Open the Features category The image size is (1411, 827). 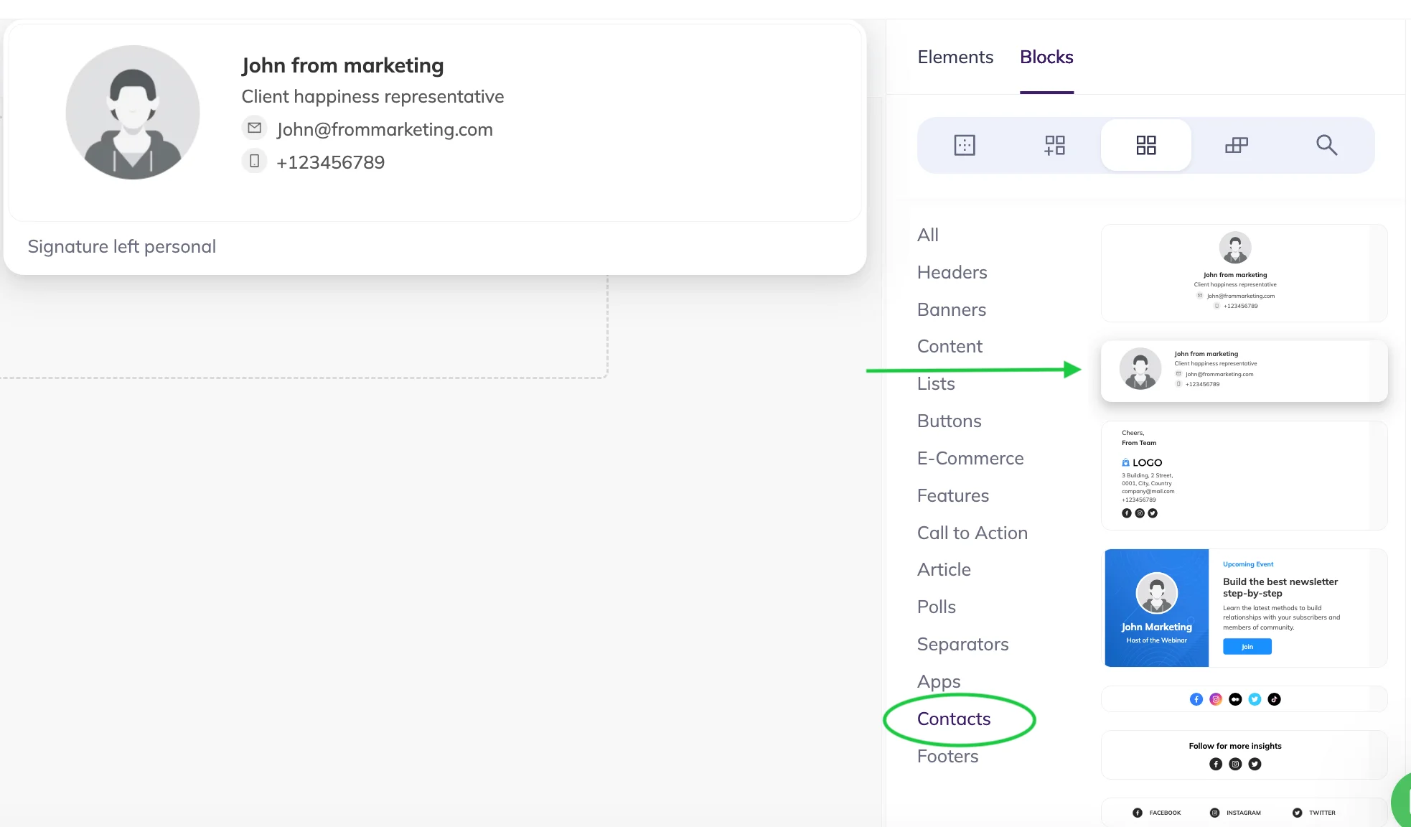click(953, 495)
